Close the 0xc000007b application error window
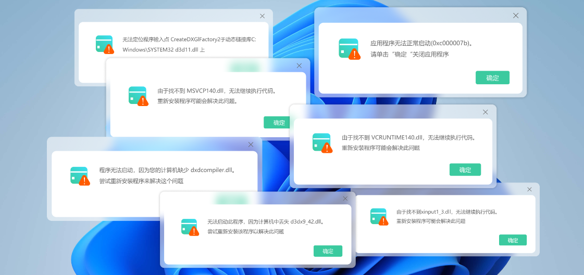 (516, 16)
